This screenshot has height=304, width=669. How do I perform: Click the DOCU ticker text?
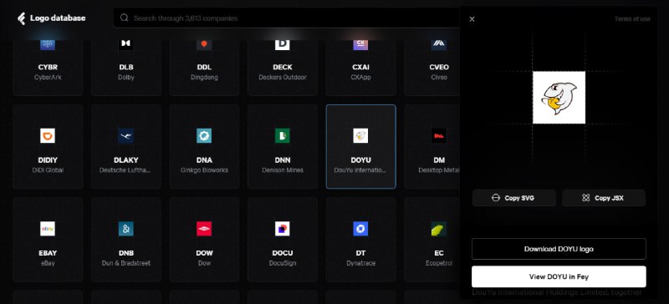point(283,253)
